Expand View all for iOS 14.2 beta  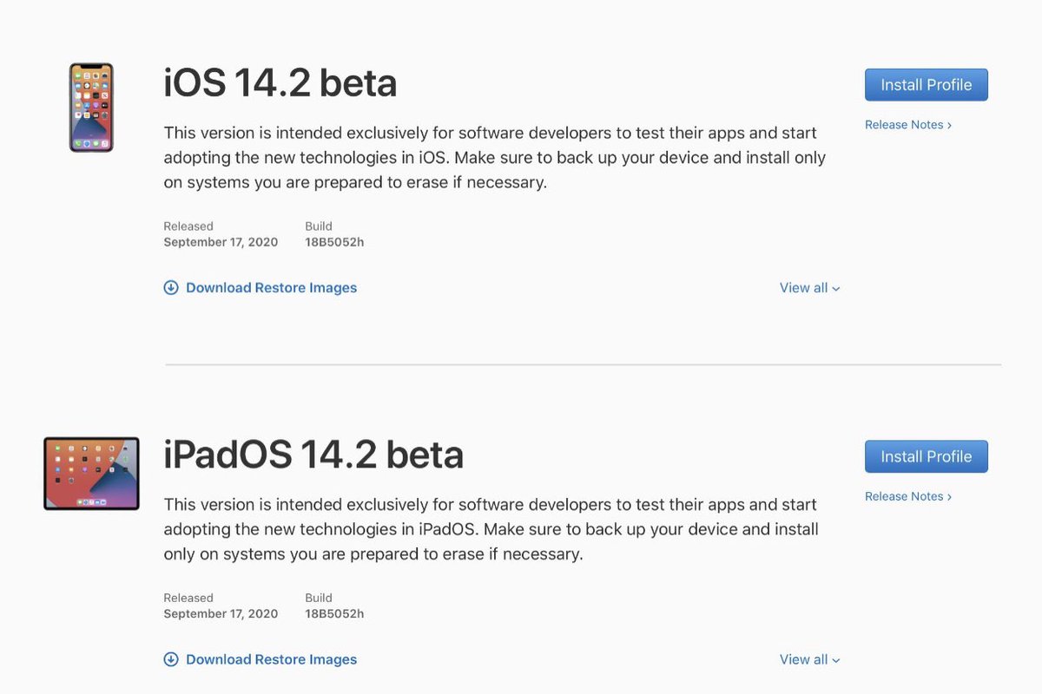[808, 287]
